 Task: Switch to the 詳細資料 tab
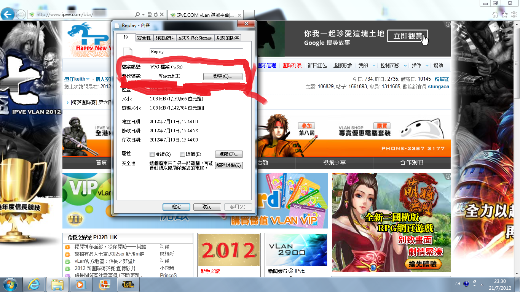click(x=164, y=38)
